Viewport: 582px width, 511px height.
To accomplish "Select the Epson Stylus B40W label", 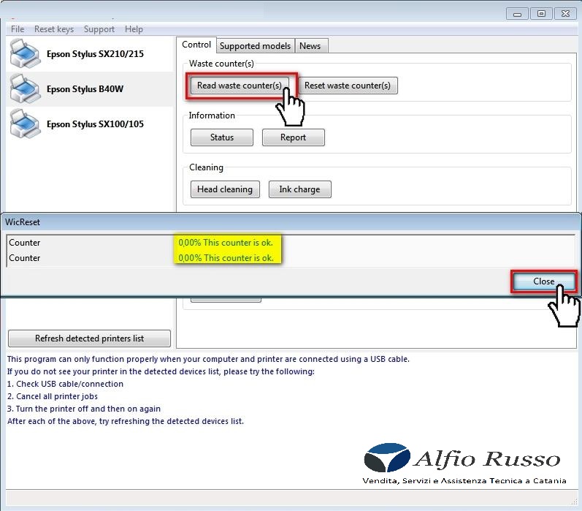I will 85,88.
